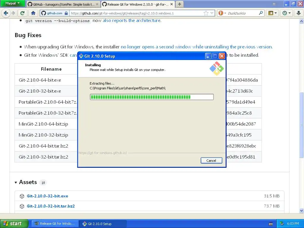The width and height of the screenshot is (304, 228).
Task: Click the installer progress bar
Action: point(152,97)
